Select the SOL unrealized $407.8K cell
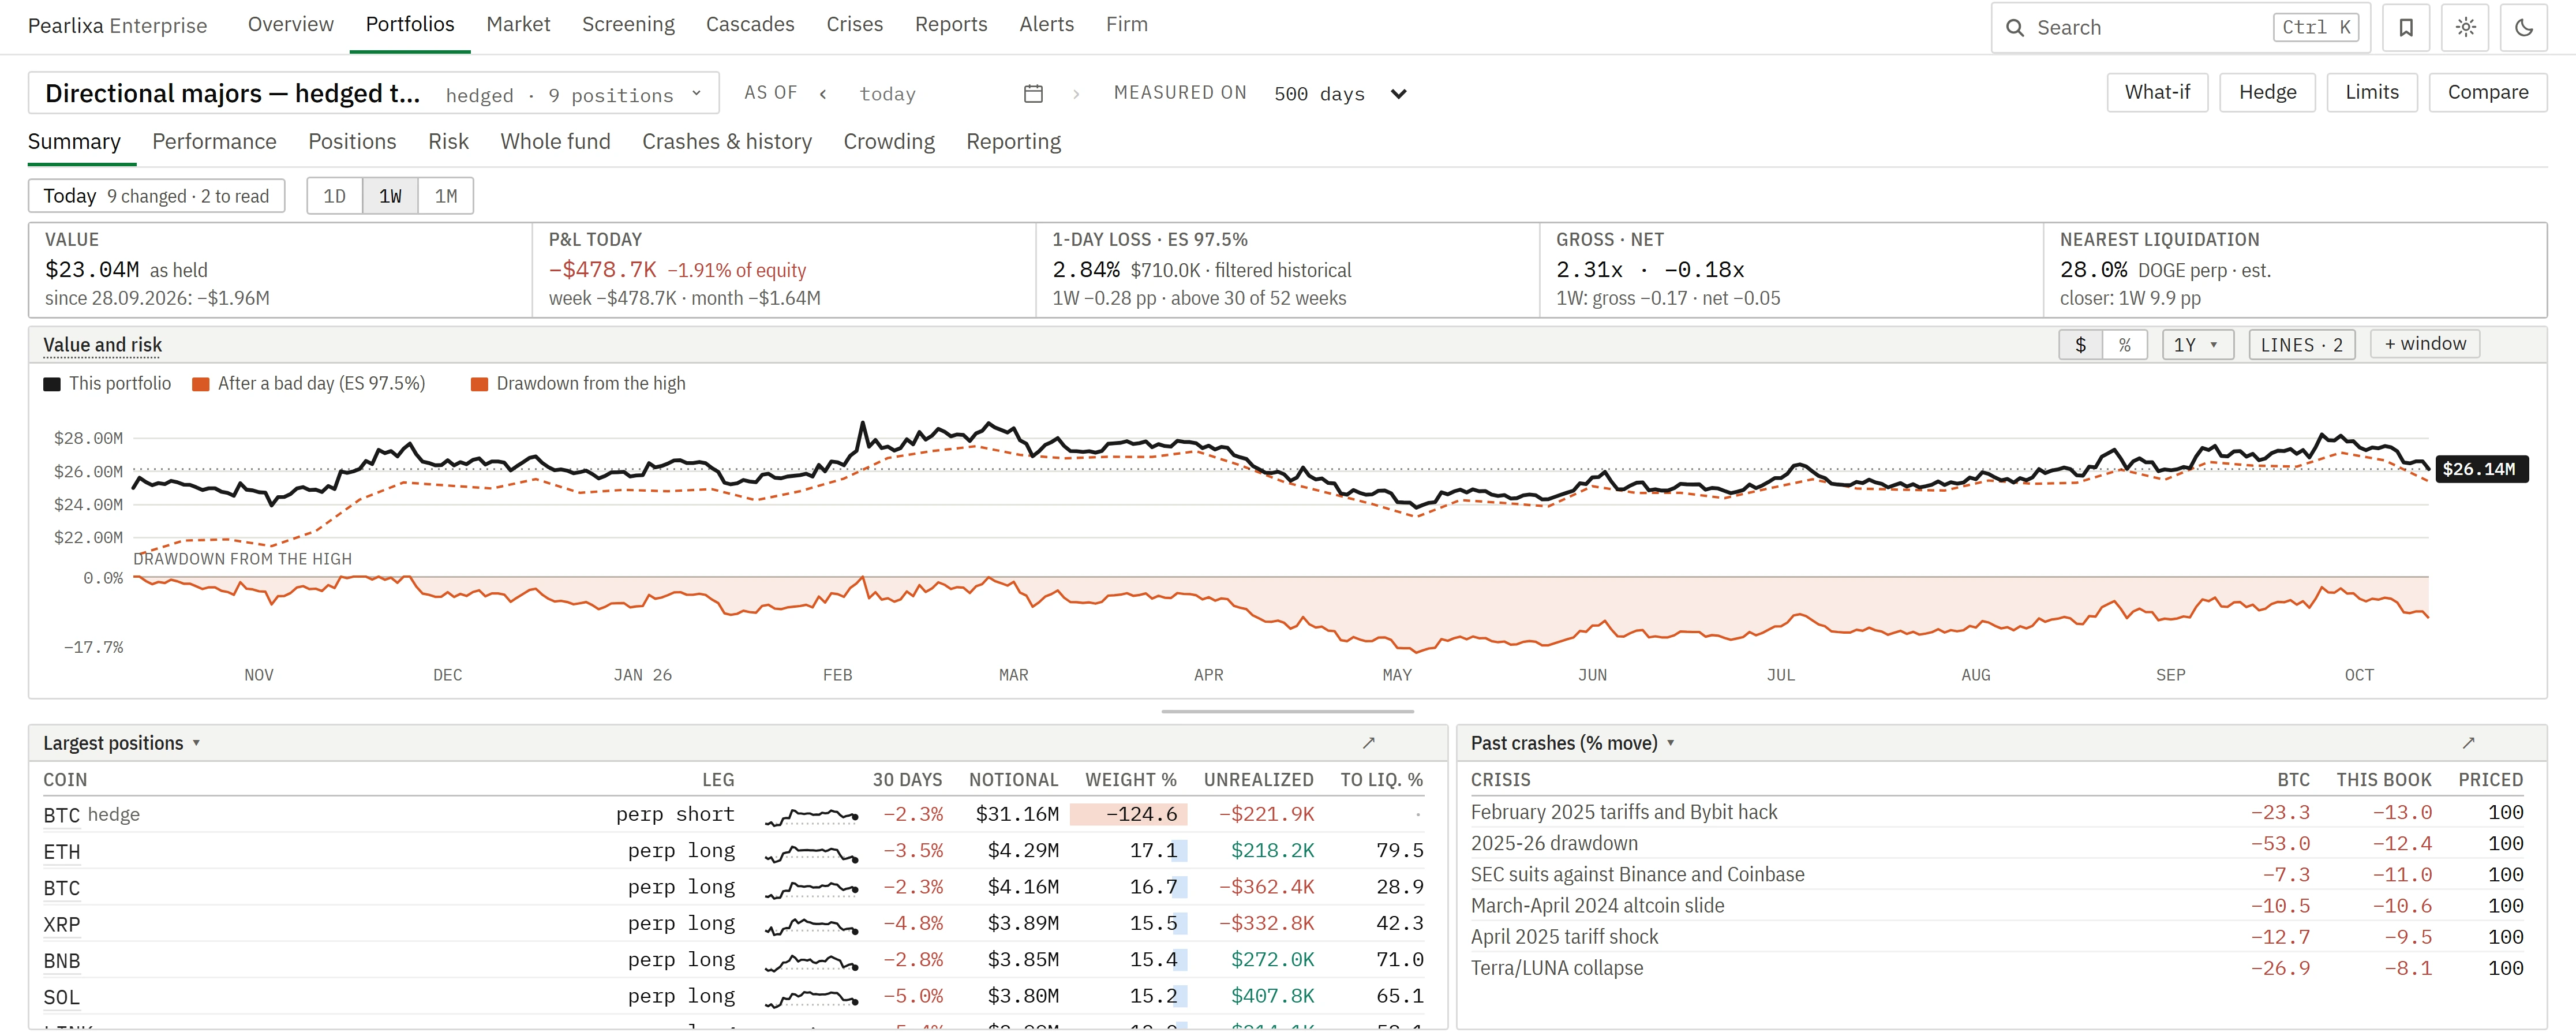The image size is (2576, 1032). click(x=1272, y=997)
